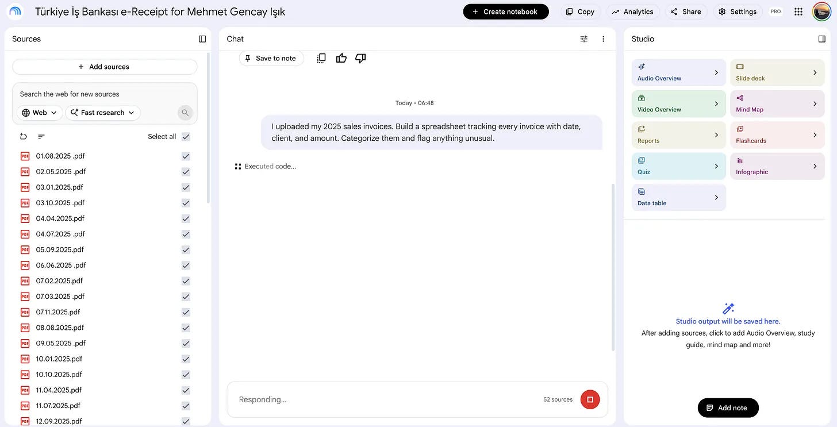
Task: Click the sort sources icon
Action: (41, 137)
